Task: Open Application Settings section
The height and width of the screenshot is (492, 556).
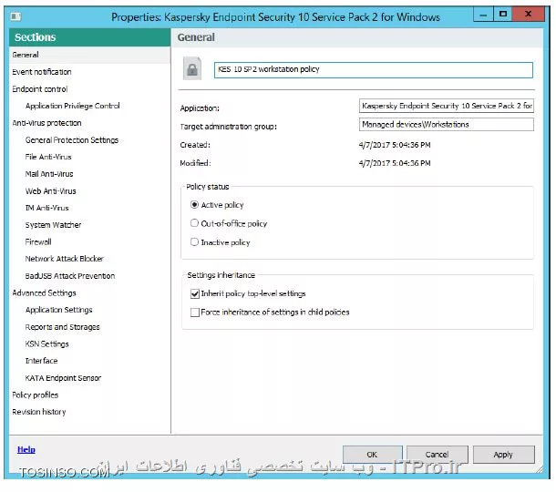Action: tap(59, 310)
